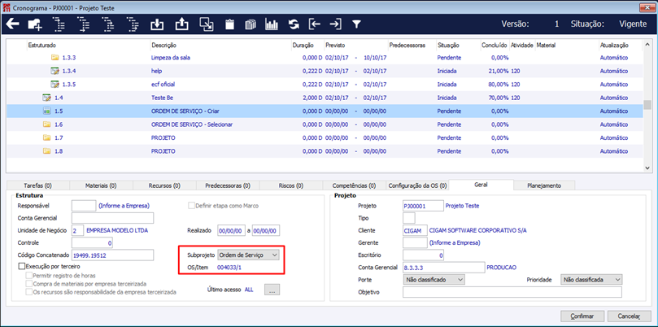Click the folder icon of row 1.6
The image size is (658, 327).
coord(46,124)
